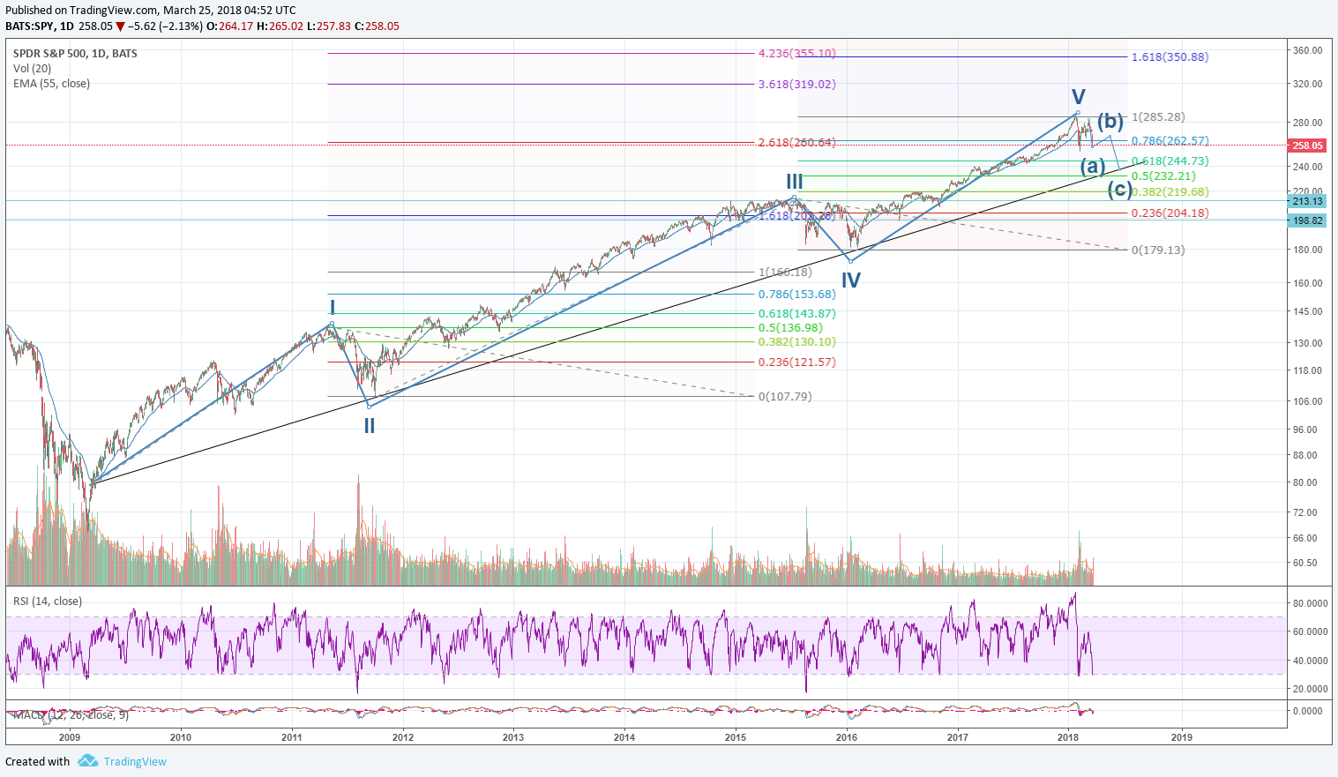Click the 1(166.18) Fibonacci label
The height and width of the screenshot is (777, 1338).
[x=785, y=273]
